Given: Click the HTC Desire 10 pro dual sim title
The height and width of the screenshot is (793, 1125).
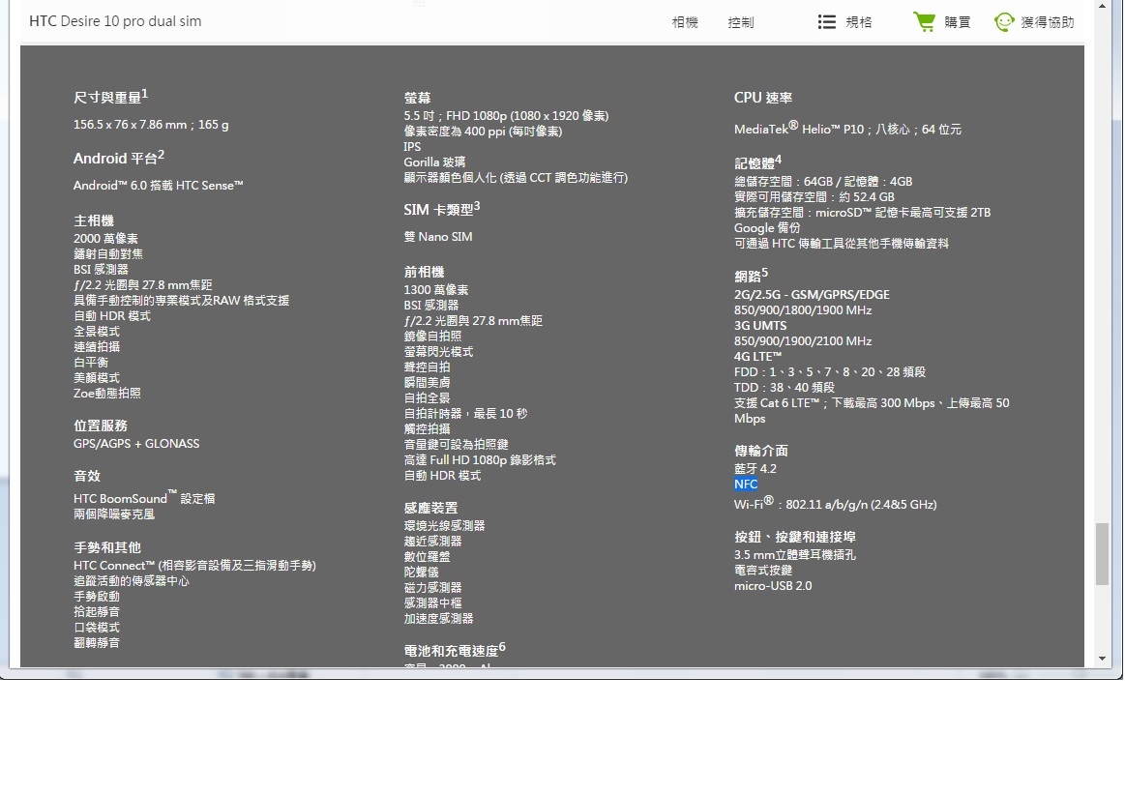Looking at the screenshot, I should [x=115, y=21].
